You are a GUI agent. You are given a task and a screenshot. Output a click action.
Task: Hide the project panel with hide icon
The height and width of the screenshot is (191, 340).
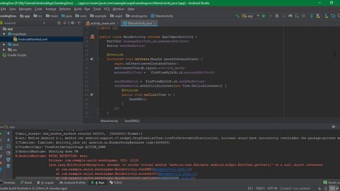click(80, 23)
